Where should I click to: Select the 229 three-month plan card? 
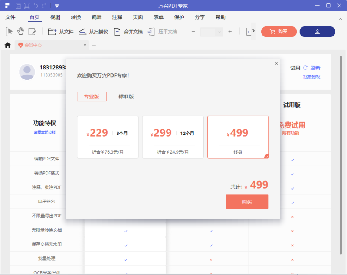point(108,137)
